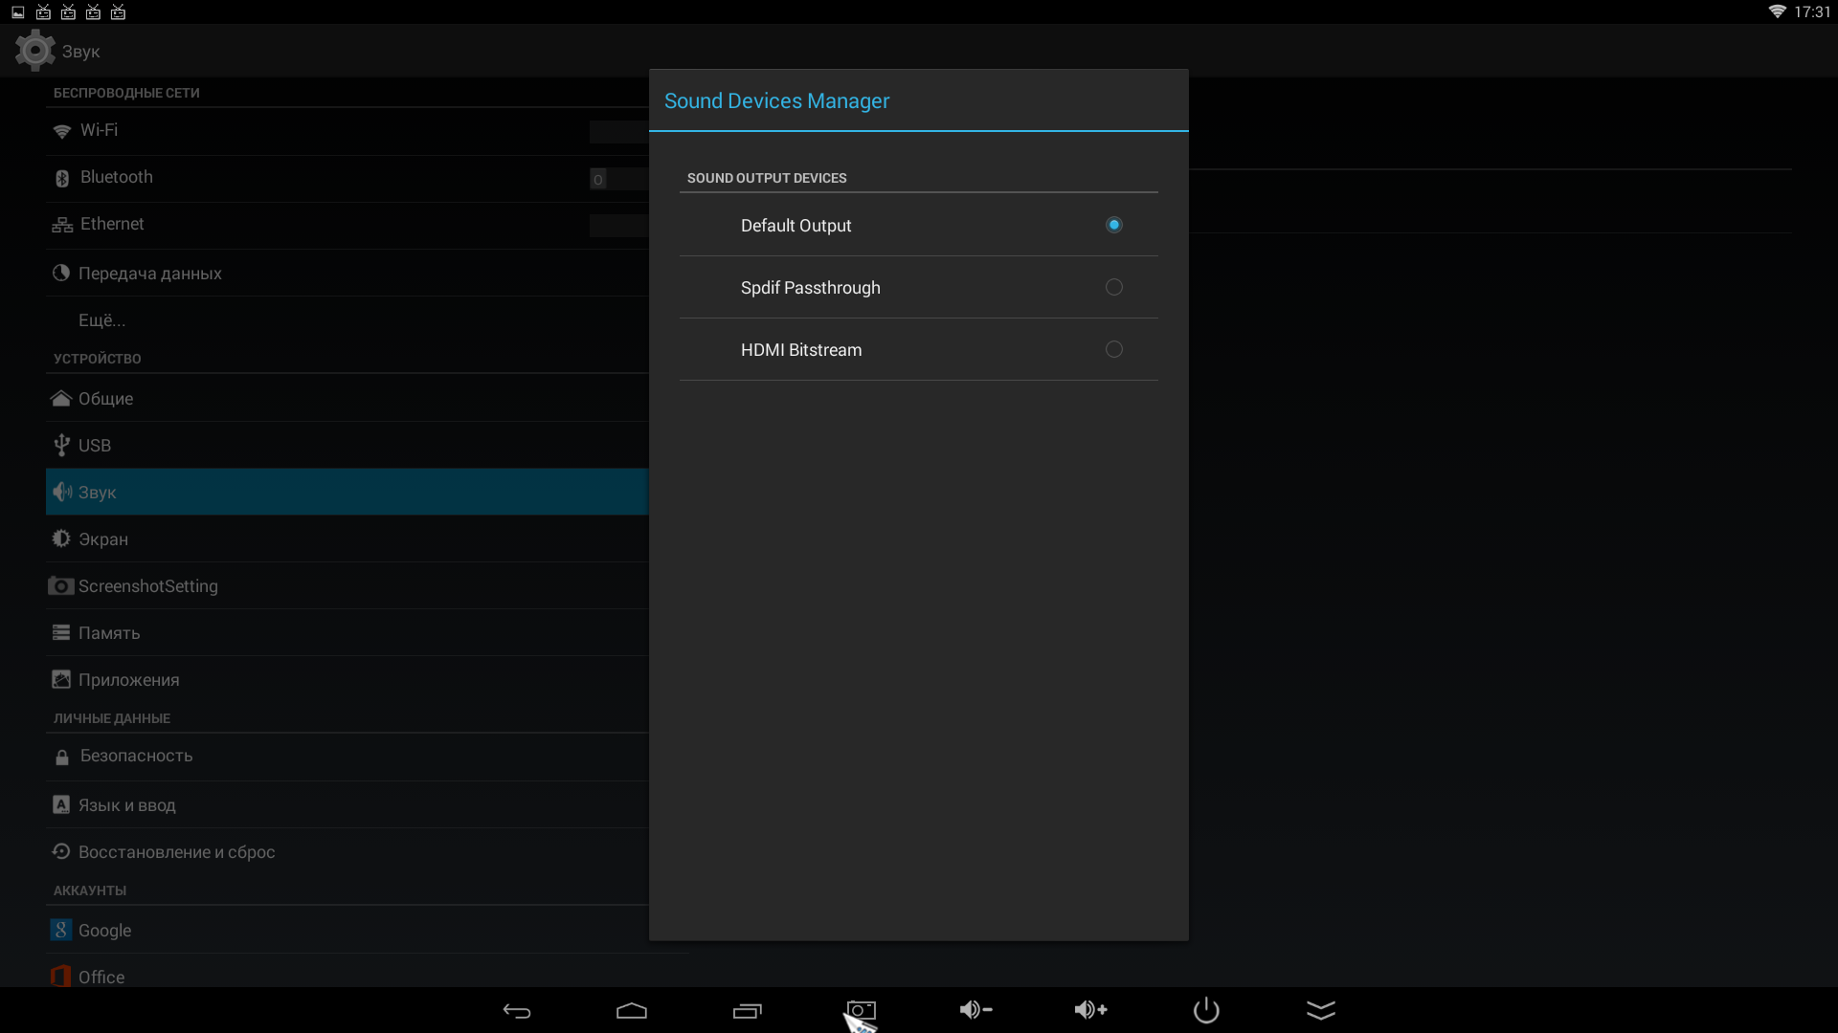1838x1033 pixels.
Task: Select Default Output radio button
Action: pos(1113,225)
